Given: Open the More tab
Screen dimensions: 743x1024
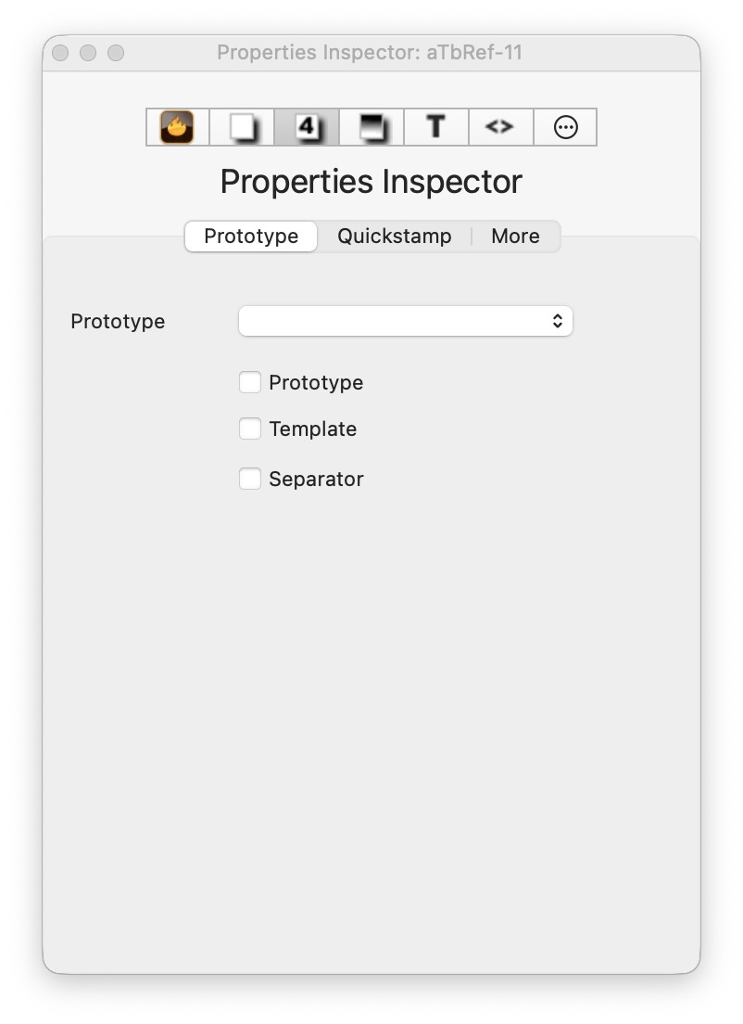Looking at the screenshot, I should 516,237.
